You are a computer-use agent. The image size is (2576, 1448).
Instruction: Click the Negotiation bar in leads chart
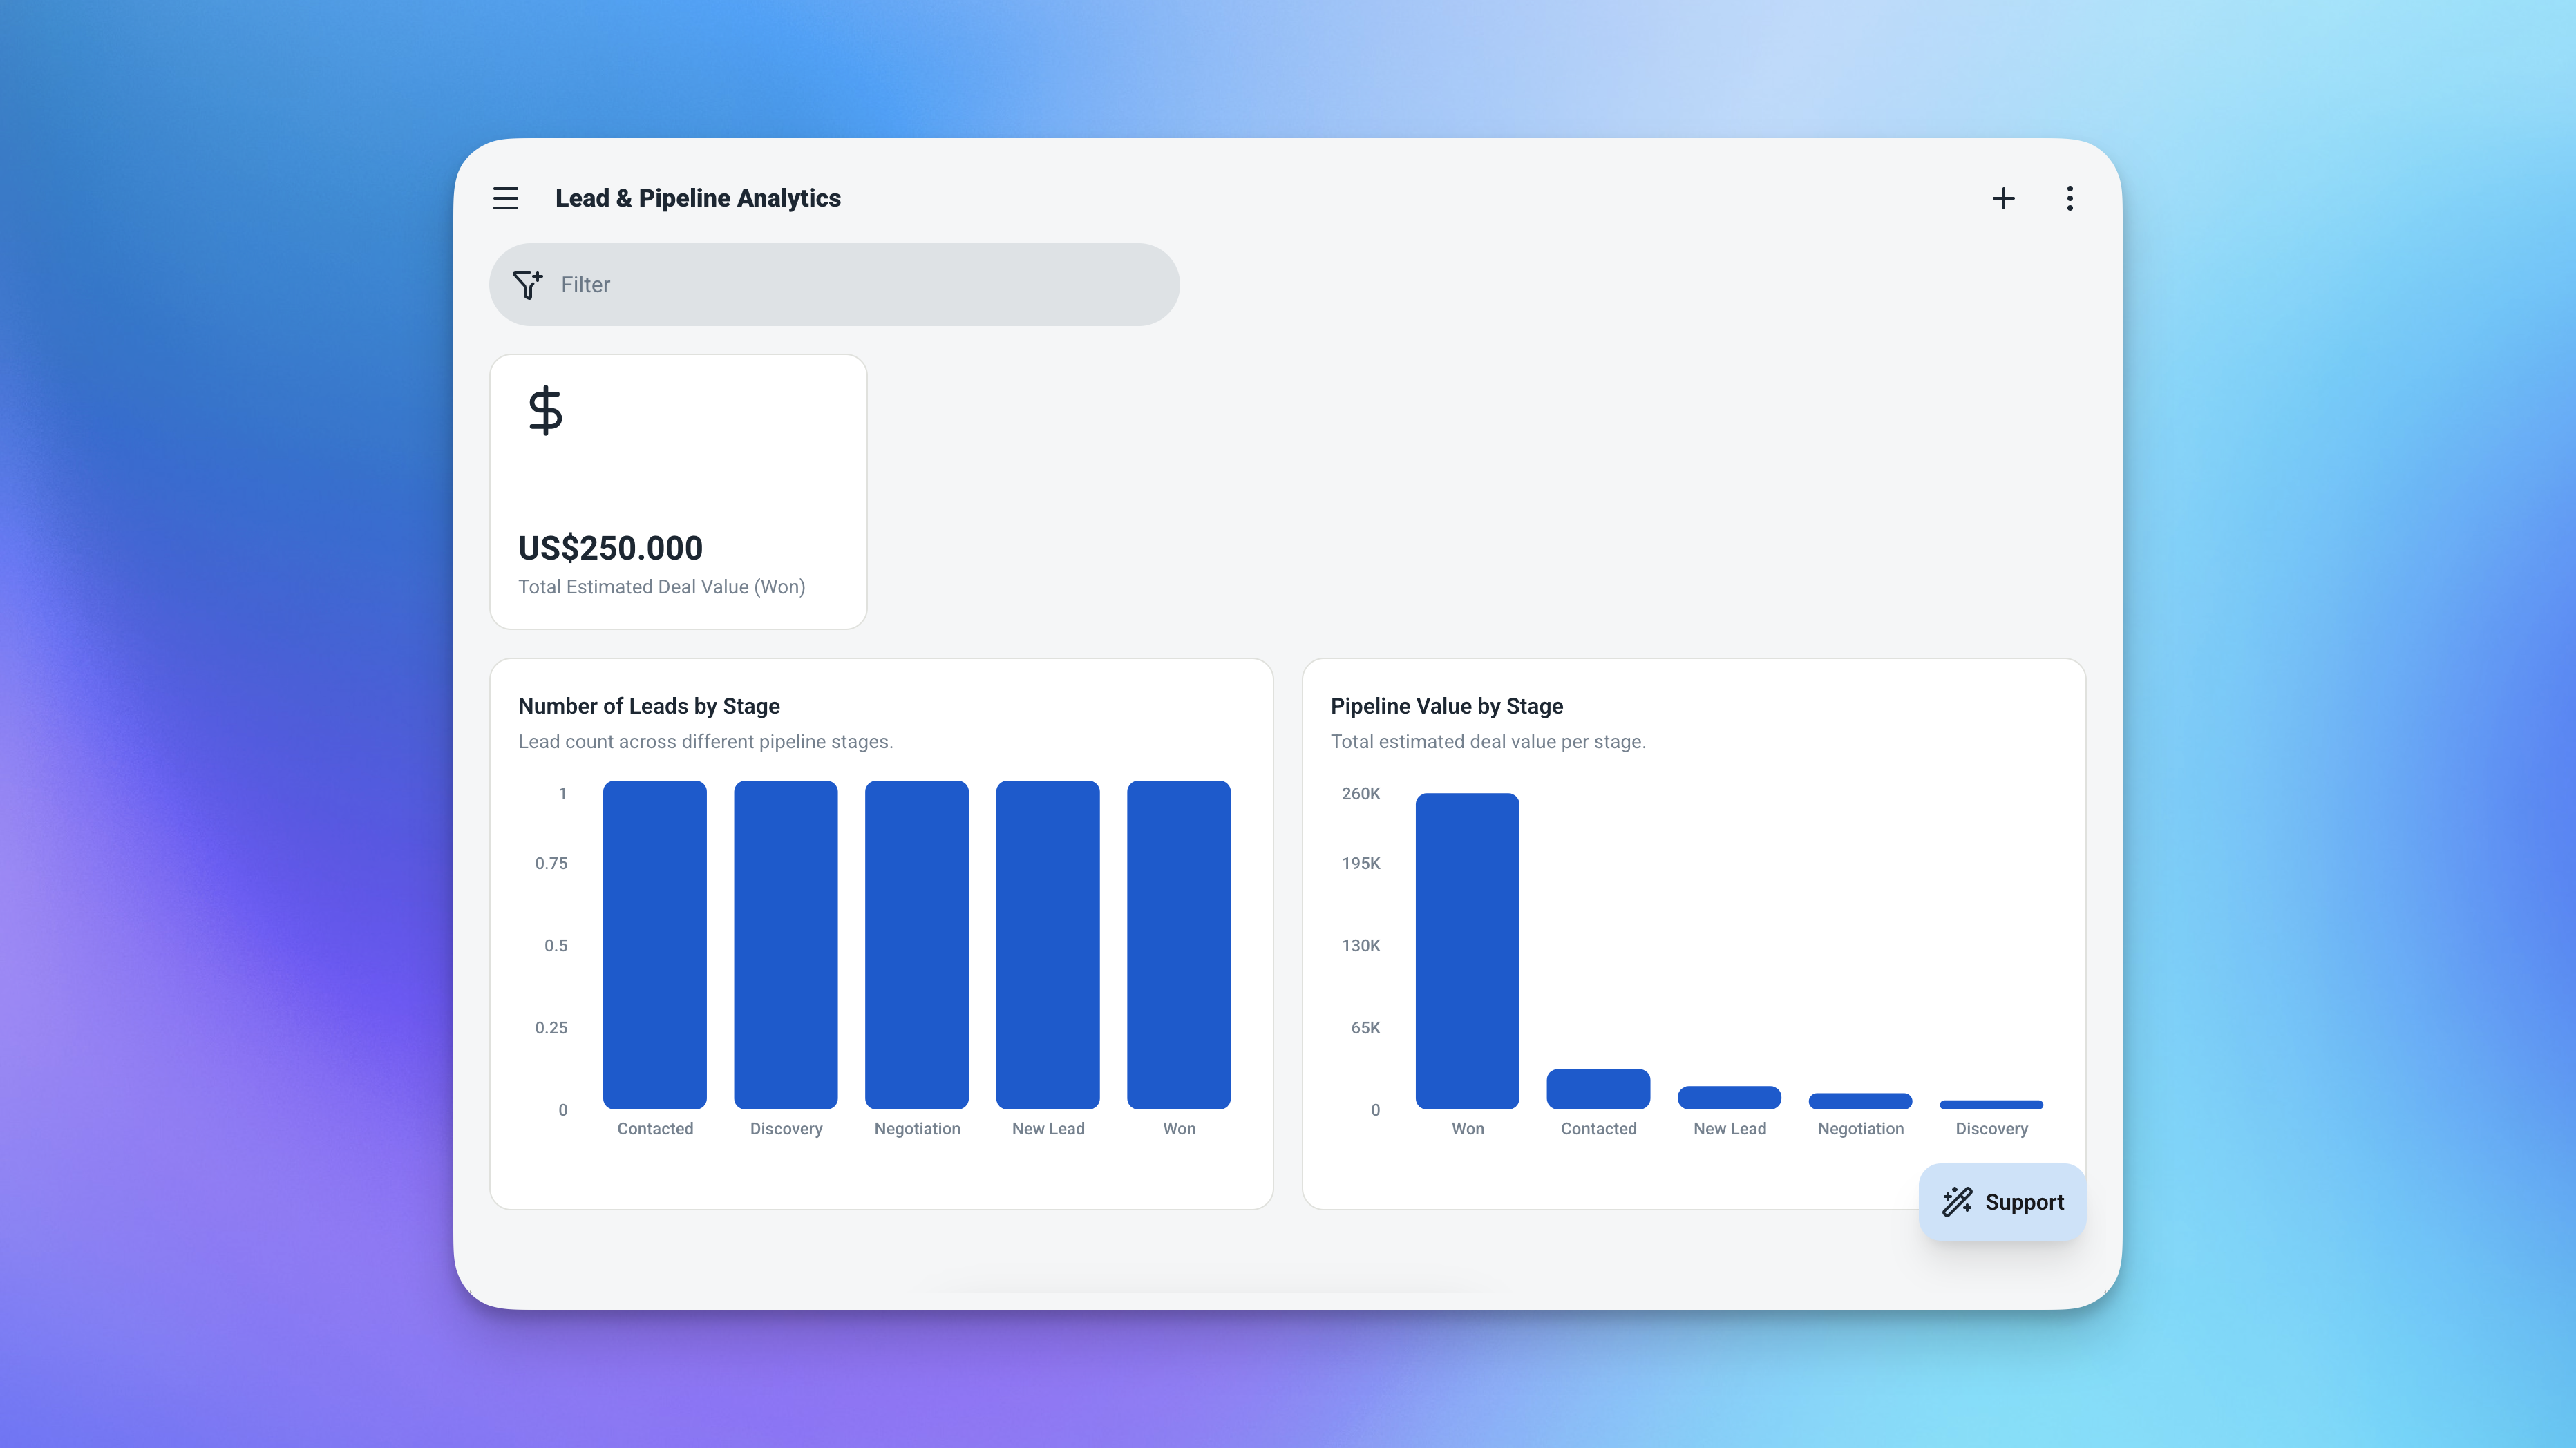pos(916,944)
